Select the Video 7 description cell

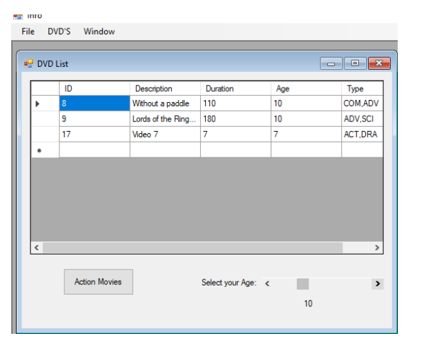(165, 134)
